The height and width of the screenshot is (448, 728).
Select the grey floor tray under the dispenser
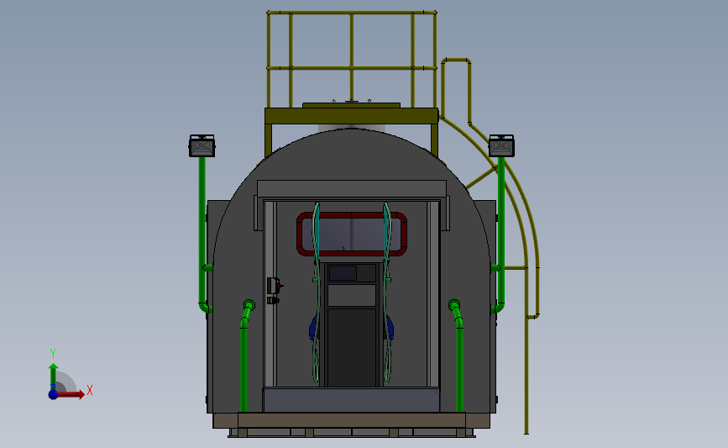click(x=352, y=400)
